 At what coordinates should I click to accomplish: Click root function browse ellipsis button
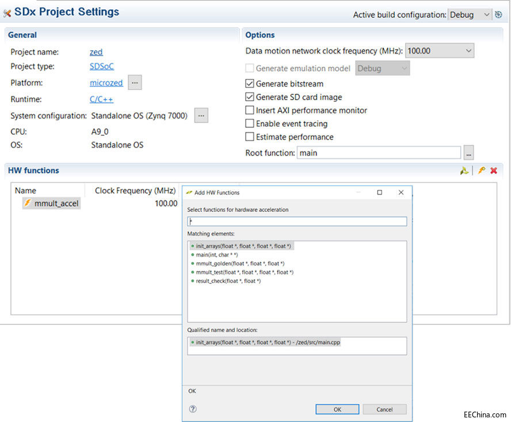click(469, 153)
